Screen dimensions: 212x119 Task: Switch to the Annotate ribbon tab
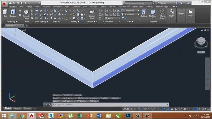(x=76, y=7)
